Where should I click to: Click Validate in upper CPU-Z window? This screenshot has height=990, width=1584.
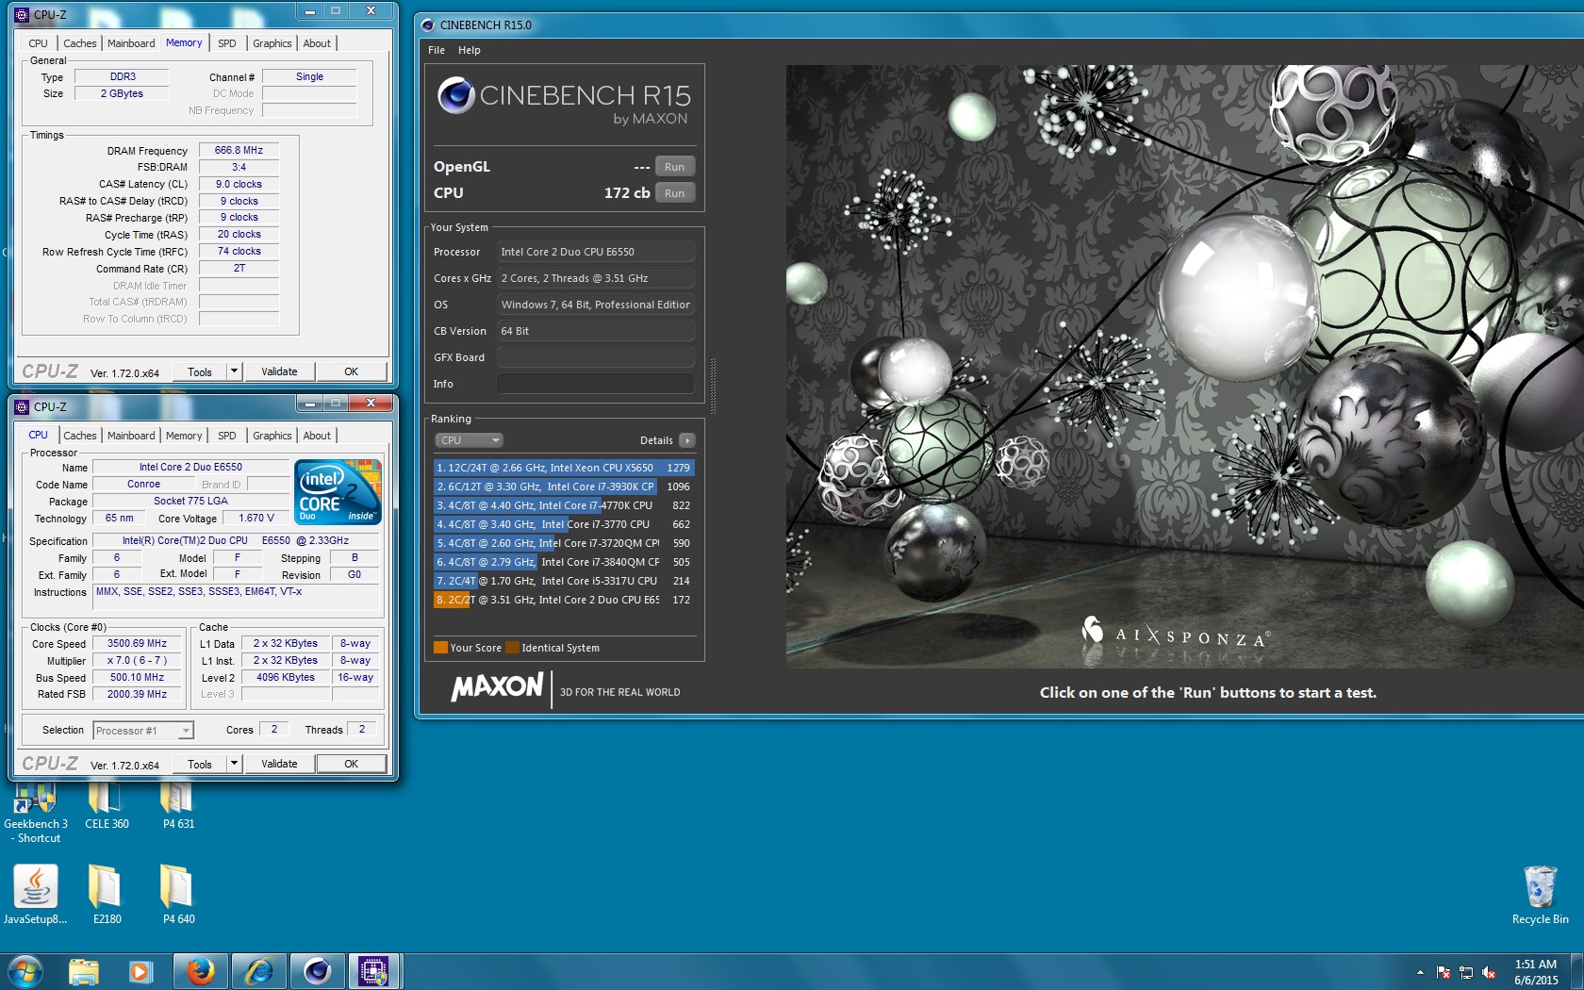tap(279, 371)
